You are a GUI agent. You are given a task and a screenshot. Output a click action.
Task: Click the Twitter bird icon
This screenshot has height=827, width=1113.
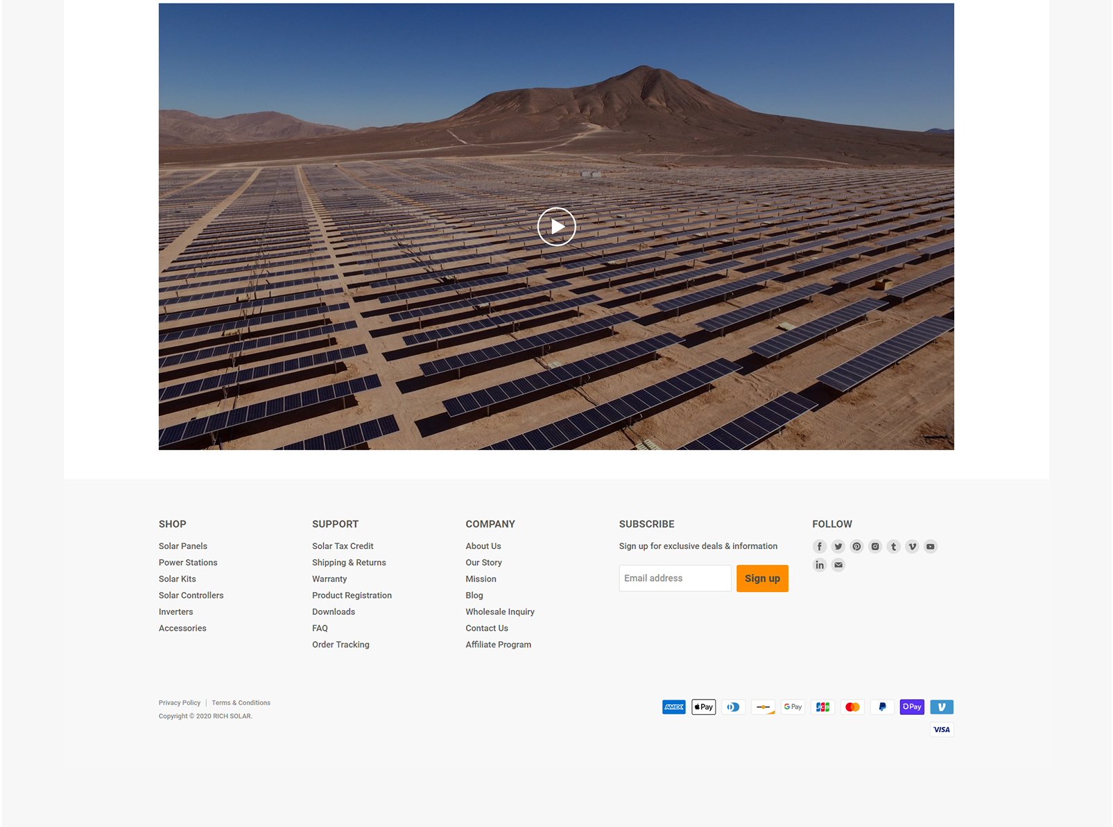click(838, 546)
